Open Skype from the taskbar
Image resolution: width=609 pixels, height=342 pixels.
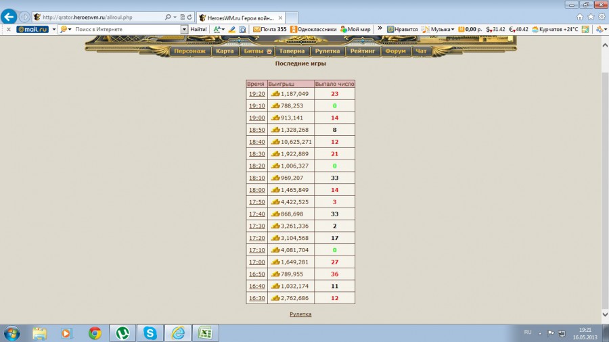pyautogui.click(x=150, y=333)
